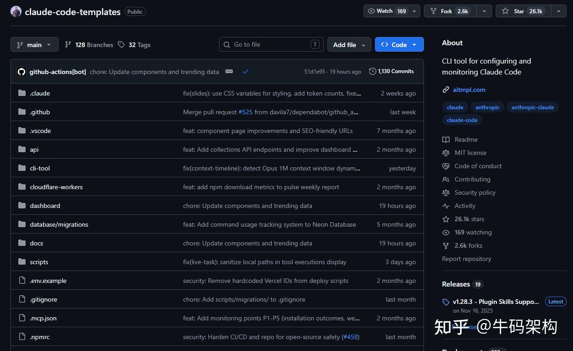573x351 pixels.
Task: Click the api folder icon
Action: point(22,149)
